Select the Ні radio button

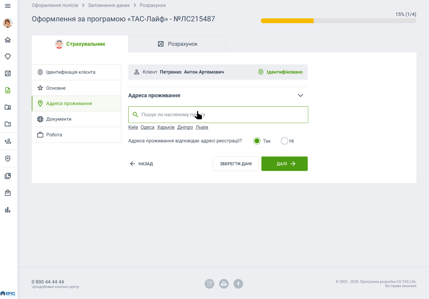(x=283, y=140)
